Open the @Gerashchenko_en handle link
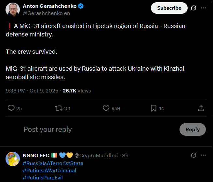This screenshot has width=213, height=182. click(x=46, y=13)
